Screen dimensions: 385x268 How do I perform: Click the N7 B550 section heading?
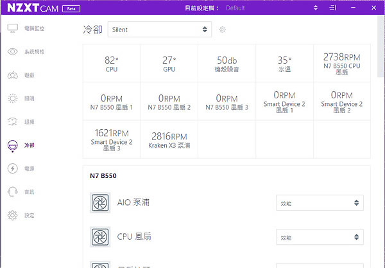click(x=103, y=176)
